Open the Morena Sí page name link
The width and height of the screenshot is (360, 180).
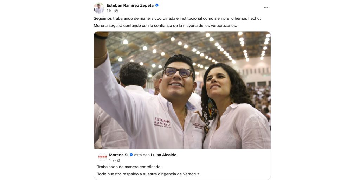click(x=119, y=155)
